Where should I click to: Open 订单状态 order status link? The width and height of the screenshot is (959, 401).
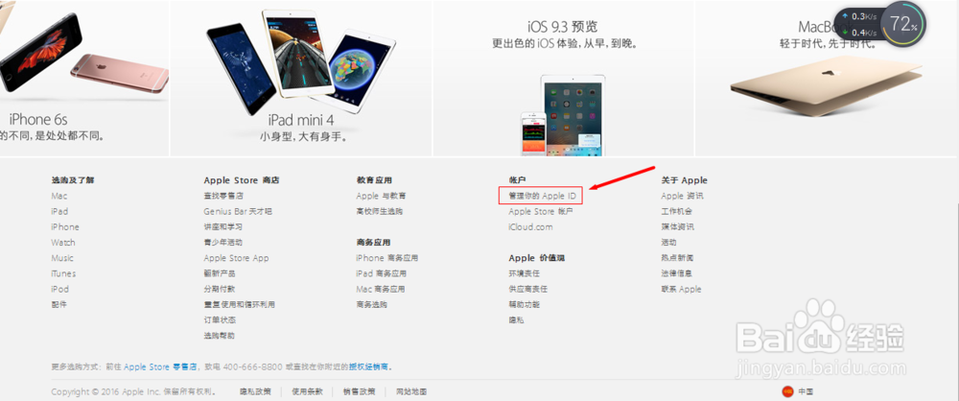[x=220, y=320]
